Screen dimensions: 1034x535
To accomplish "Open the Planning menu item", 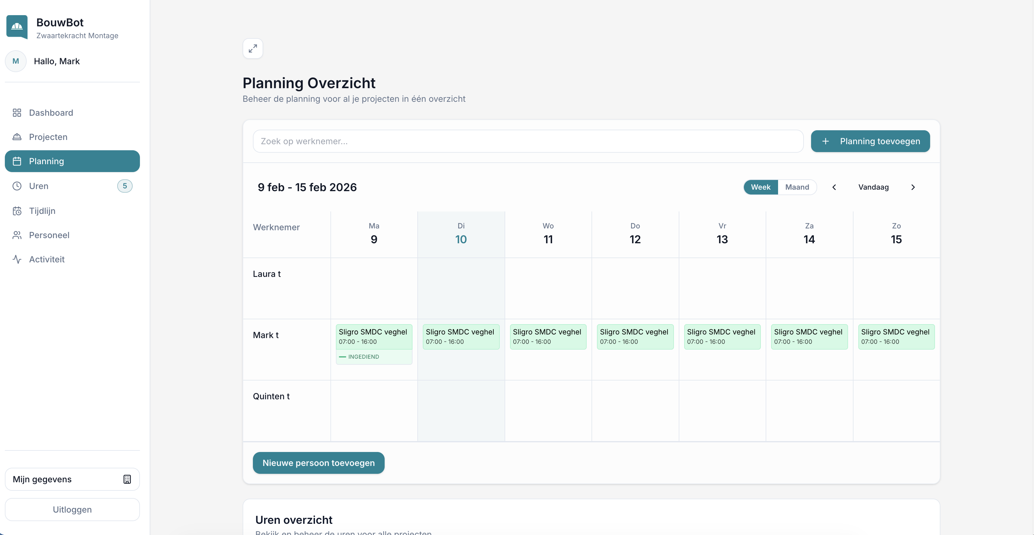I will click(x=72, y=161).
